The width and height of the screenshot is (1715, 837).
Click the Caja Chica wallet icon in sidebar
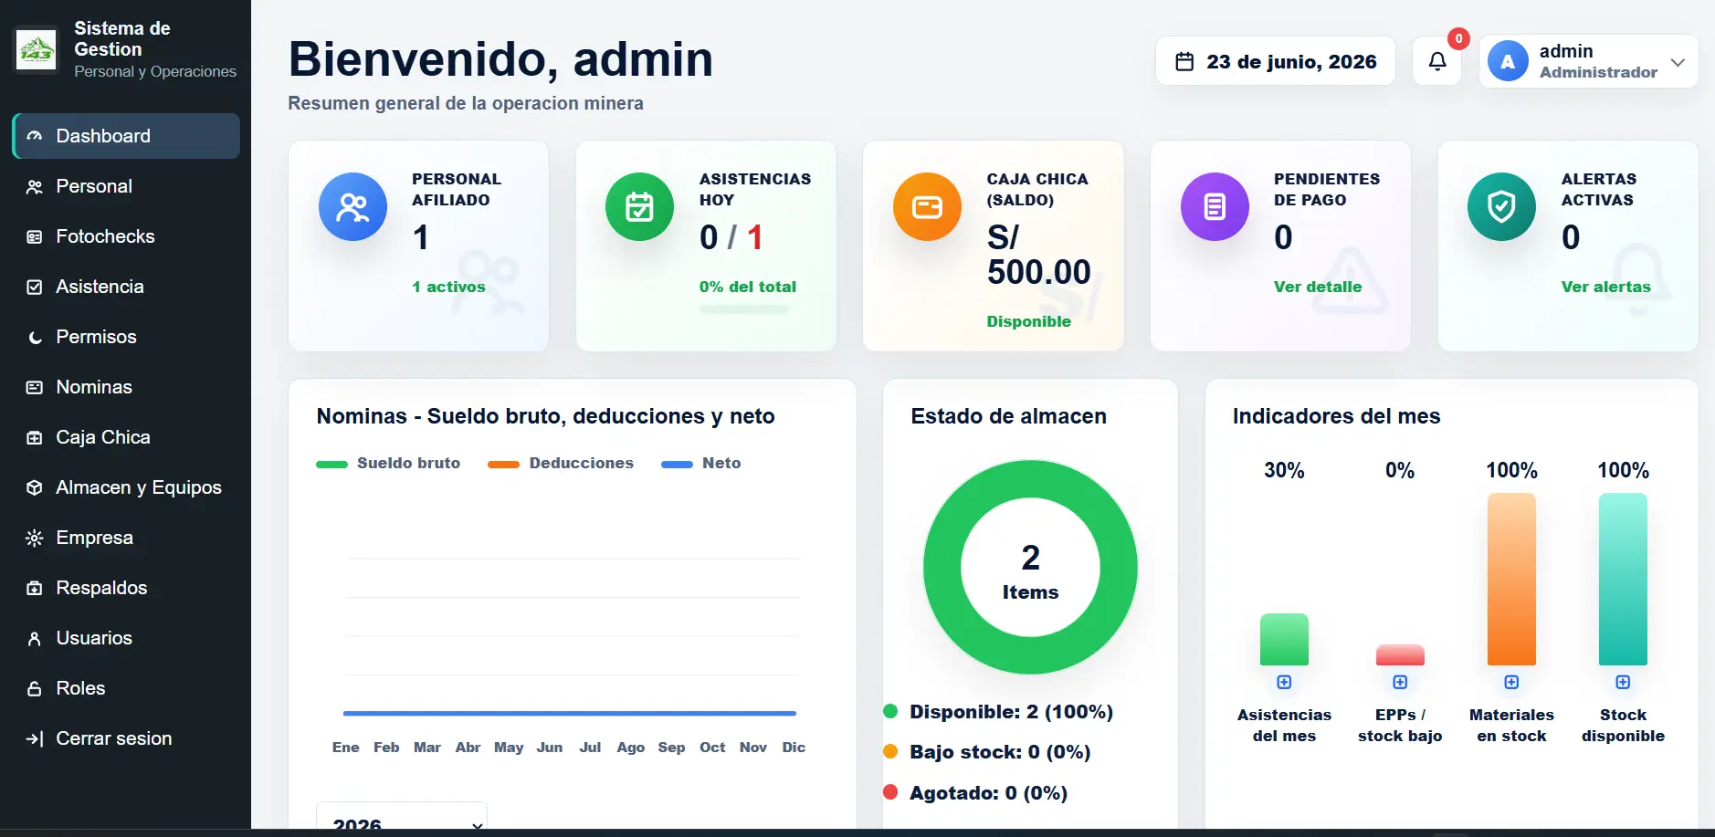pyautogui.click(x=35, y=437)
